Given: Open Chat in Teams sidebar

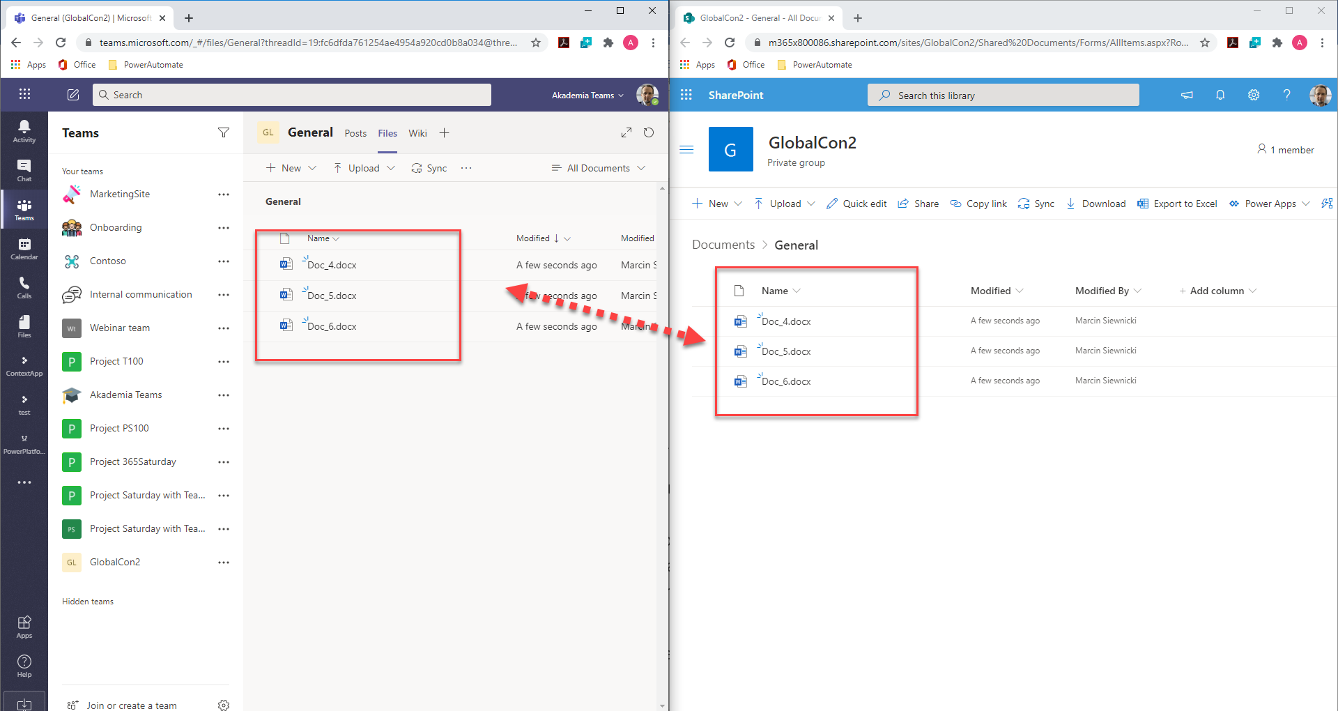Looking at the screenshot, I should click(x=24, y=170).
